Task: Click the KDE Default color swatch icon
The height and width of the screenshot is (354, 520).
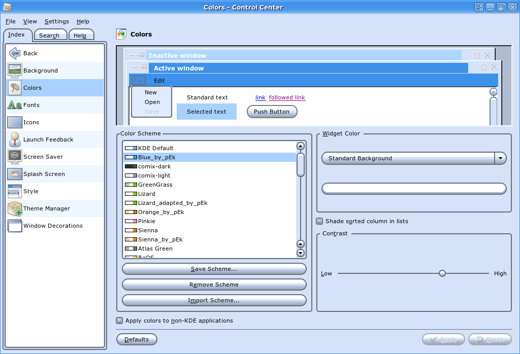Action: tap(131, 148)
